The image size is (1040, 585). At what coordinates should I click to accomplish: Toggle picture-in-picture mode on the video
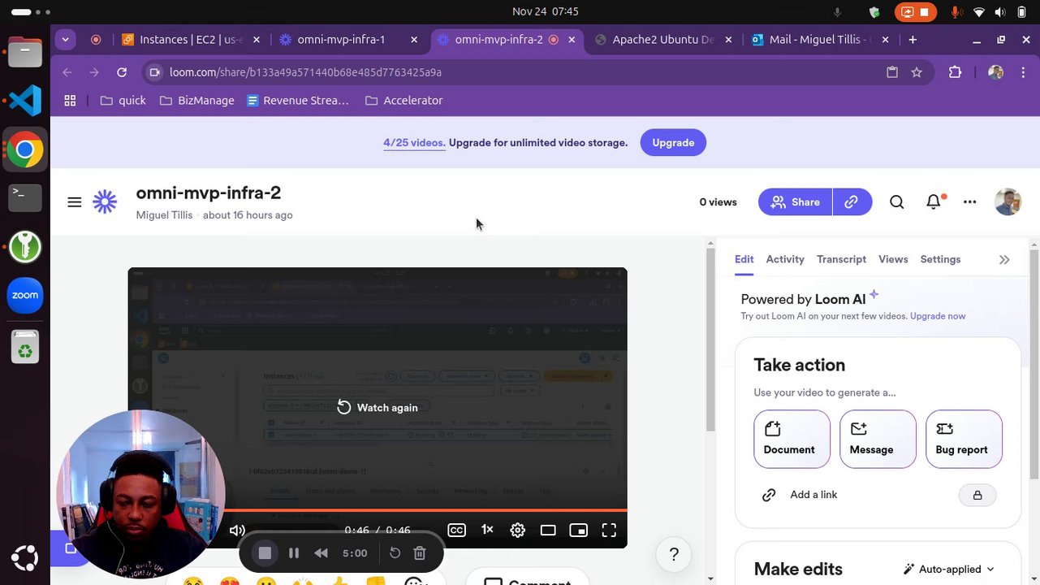(x=579, y=531)
